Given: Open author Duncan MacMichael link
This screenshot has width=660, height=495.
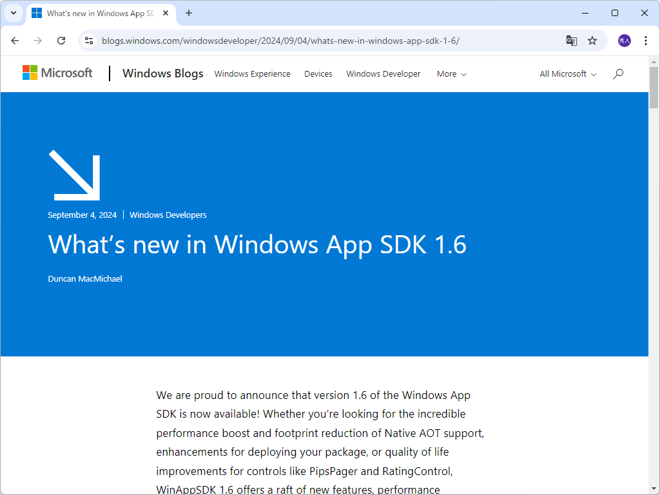Looking at the screenshot, I should pos(85,278).
